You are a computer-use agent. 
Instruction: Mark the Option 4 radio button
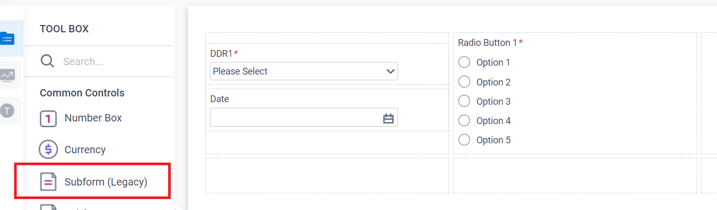(x=464, y=120)
